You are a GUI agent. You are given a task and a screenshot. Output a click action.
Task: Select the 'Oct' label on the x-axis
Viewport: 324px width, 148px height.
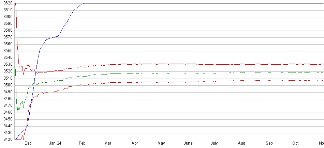pyautogui.click(x=296, y=144)
